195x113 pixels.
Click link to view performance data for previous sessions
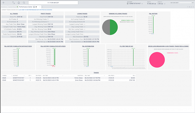(x=35, y=10)
